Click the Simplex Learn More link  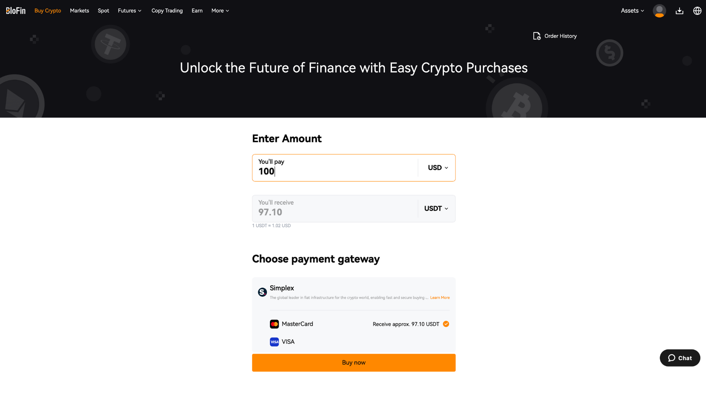click(439, 297)
